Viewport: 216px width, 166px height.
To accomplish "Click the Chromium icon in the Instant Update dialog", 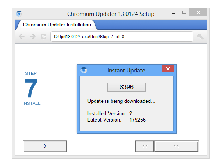I will pyautogui.click(x=84, y=70).
